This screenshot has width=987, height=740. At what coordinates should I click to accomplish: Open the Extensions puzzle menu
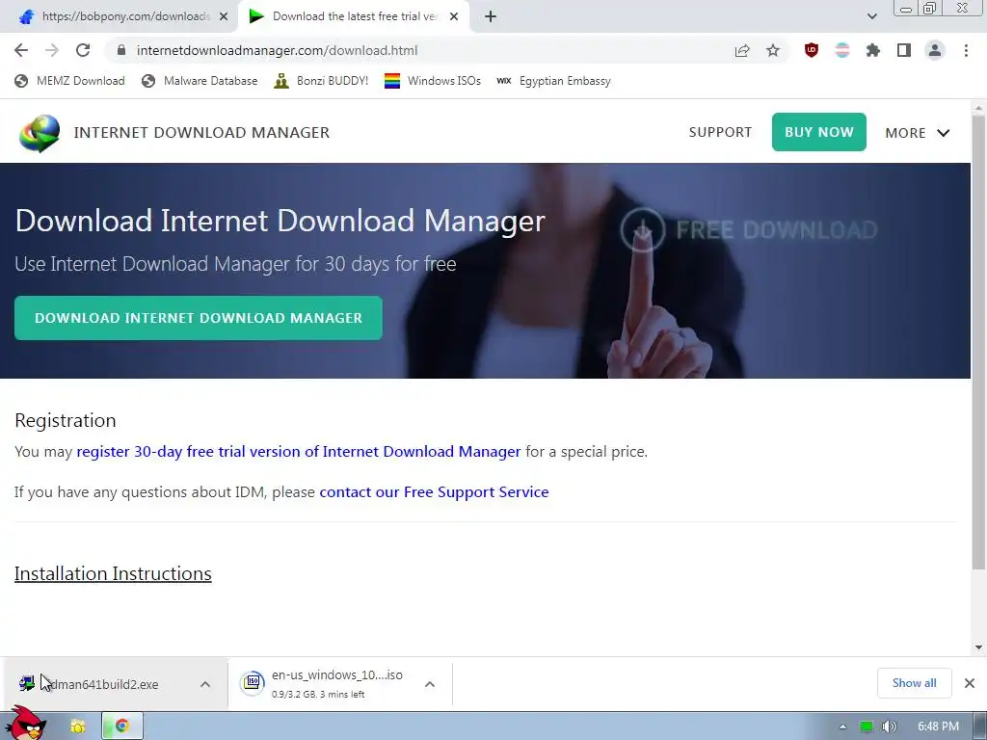pos(873,50)
